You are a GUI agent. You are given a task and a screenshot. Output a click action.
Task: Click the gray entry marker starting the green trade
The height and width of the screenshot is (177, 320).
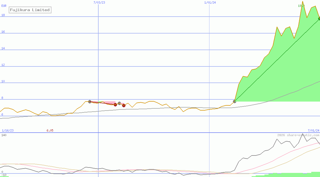tap(234, 102)
